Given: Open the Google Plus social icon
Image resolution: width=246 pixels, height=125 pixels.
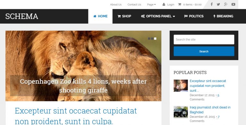Looking at the screenshot, I should tap(225, 4).
